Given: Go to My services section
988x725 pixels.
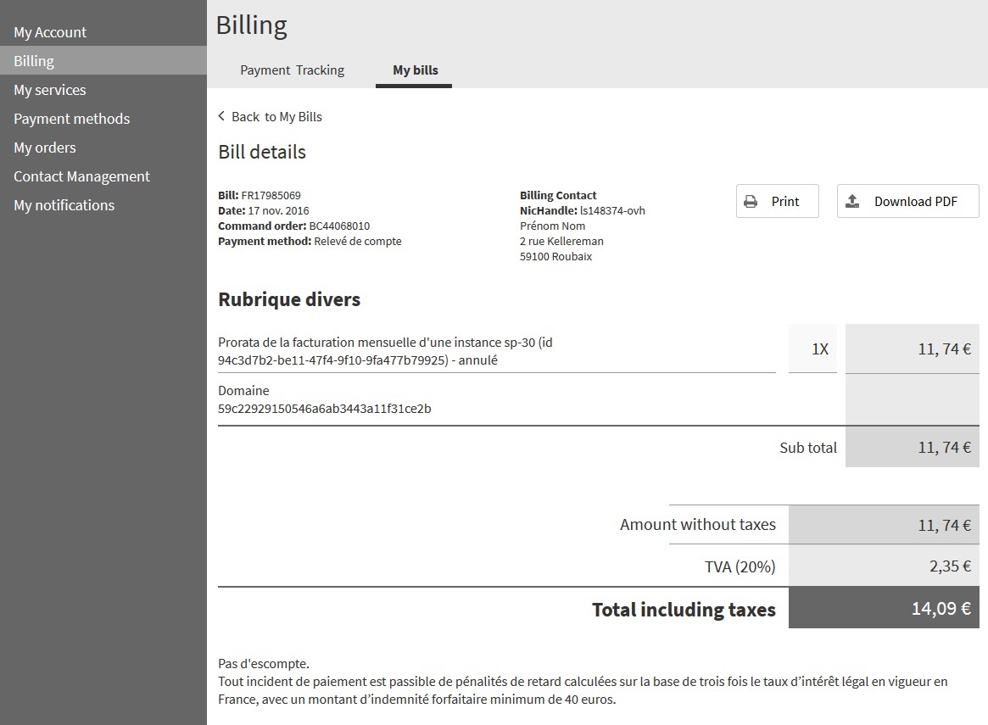Looking at the screenshot, I should pyautogui.click(x=50, y=90).
